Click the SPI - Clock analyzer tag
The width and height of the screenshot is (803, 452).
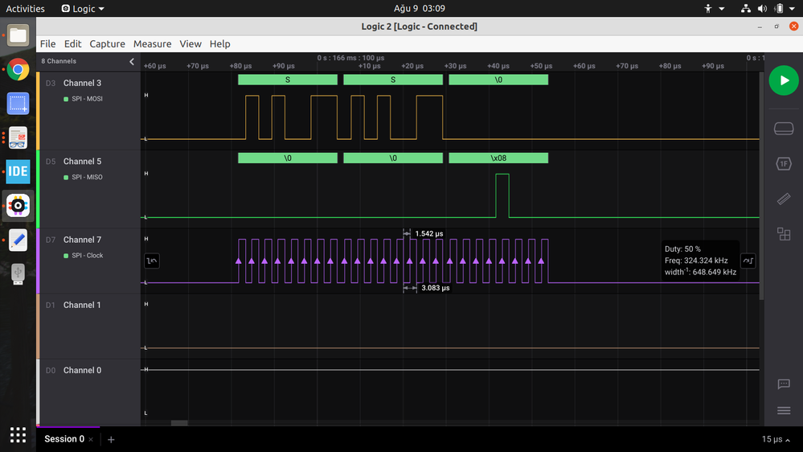pyautogui.click(x=83, y=256)
